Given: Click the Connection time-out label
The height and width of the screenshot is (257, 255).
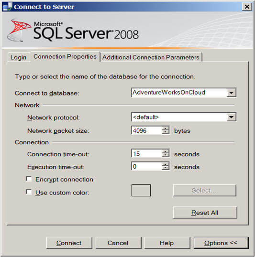Looking at the screenshot, I should tap(58, 154).
